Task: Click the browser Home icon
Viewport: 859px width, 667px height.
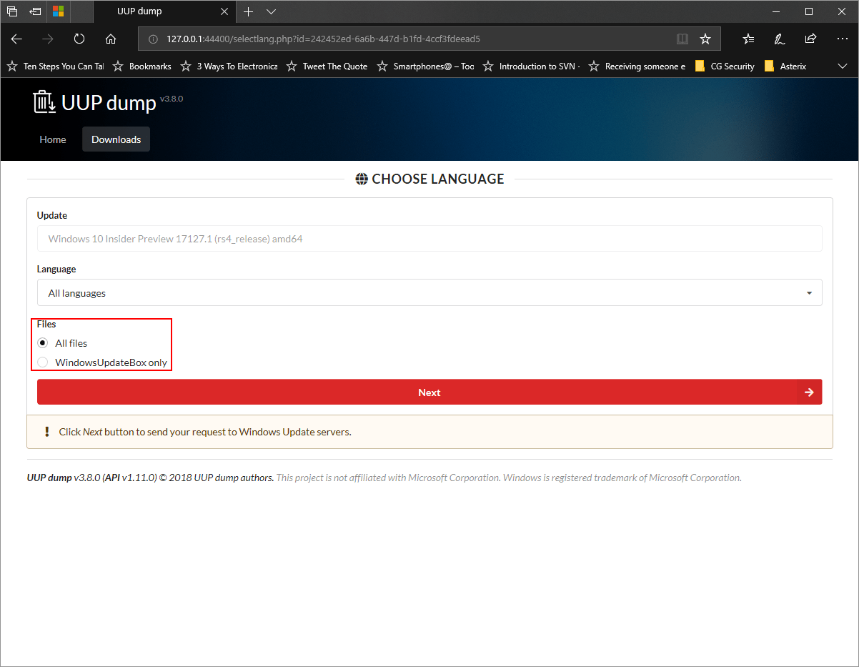Action: [x=110, y=39]
